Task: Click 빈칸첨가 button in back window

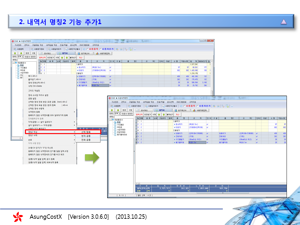Action: pos(51,57)
